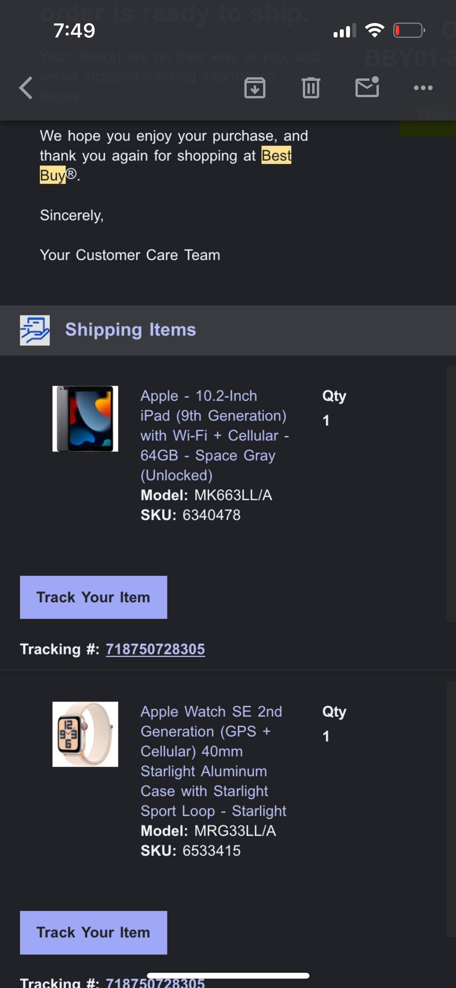Delete the email using the trash icon
Screen dimensions: 456x988
311,88
